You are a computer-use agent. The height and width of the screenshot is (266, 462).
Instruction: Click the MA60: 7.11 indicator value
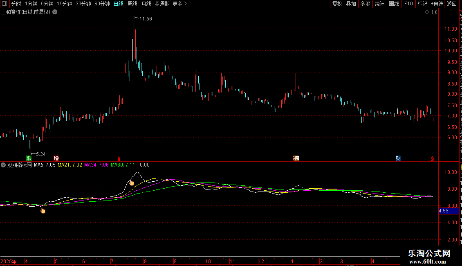pos(123,165)
